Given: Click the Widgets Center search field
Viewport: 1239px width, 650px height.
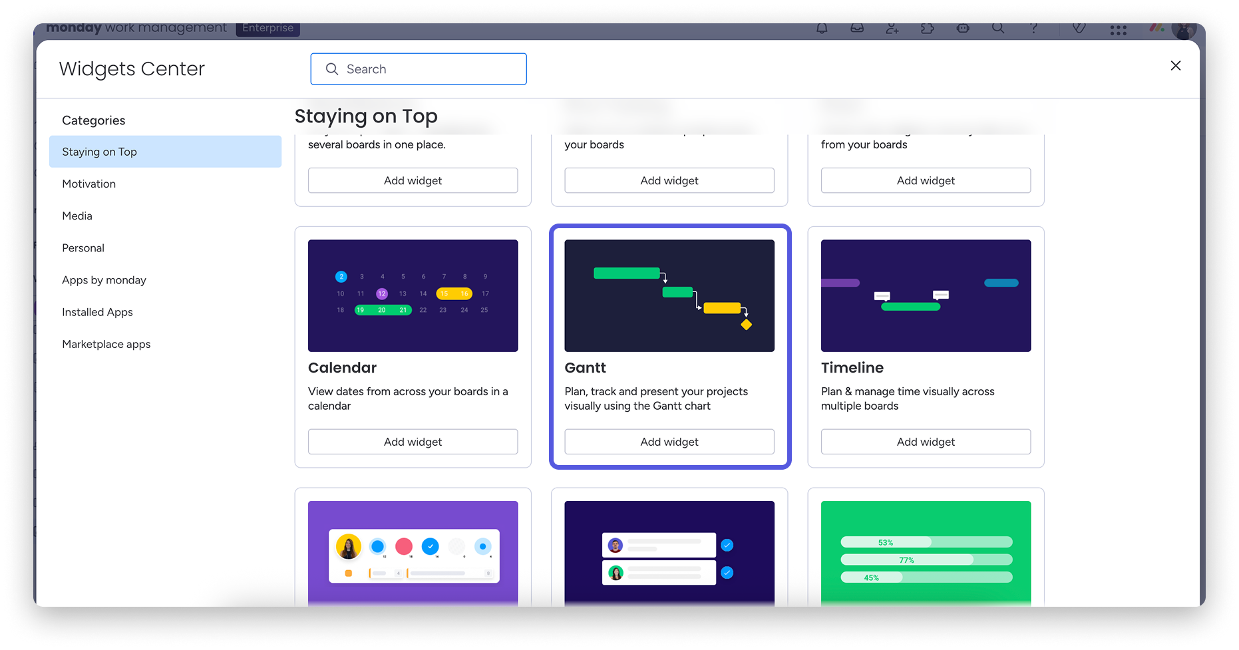Looking at the screenshot, I should click(419, 69).
